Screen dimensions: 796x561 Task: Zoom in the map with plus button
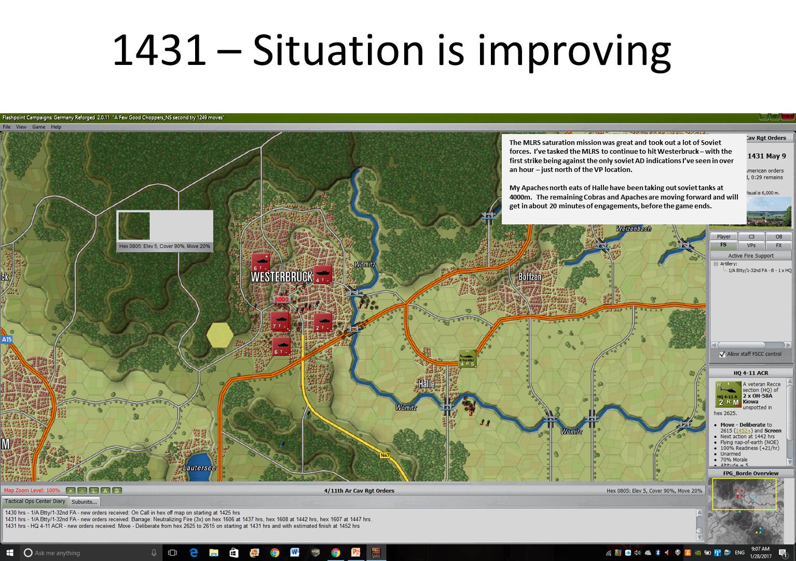pyautogui.click(x=71, y=490)
